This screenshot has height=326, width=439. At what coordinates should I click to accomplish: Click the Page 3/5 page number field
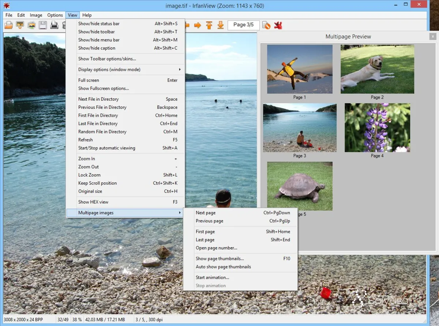243,25
